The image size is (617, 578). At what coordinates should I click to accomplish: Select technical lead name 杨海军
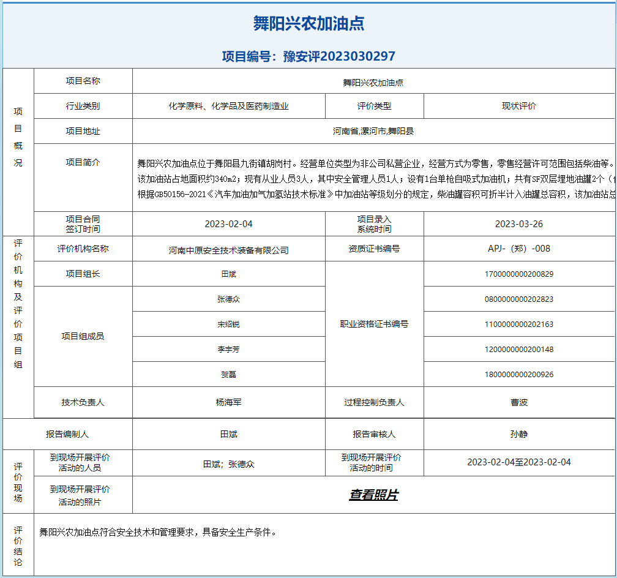coord(229,402)
